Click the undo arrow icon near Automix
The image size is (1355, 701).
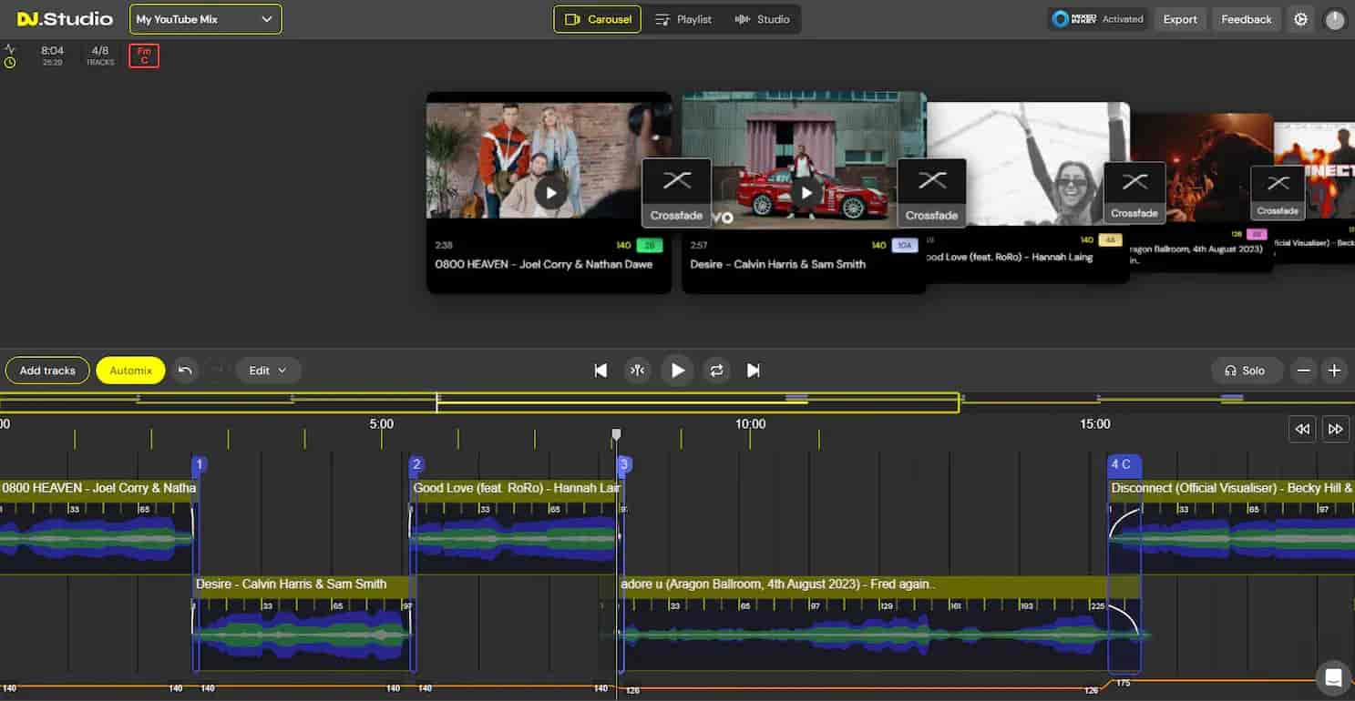click(x=185, y=371)
